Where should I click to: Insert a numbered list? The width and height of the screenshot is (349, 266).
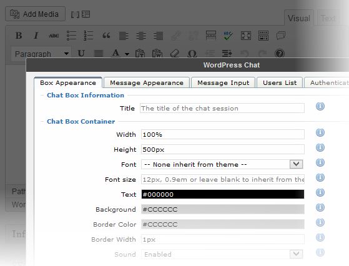coord(89,36)
